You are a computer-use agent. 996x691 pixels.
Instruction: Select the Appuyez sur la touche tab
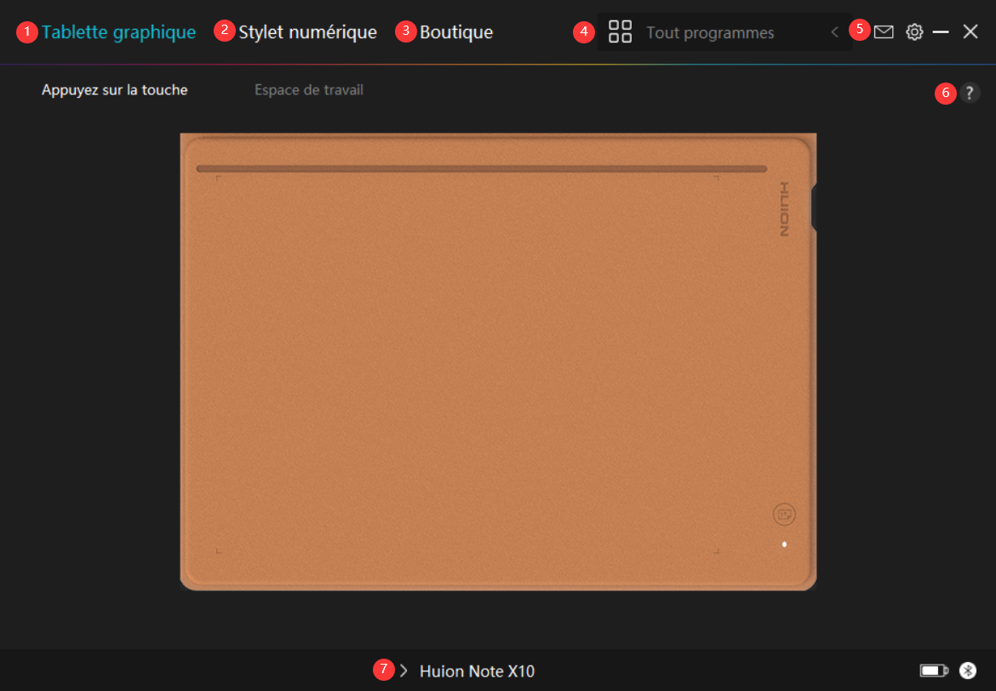tap(114, 89)
